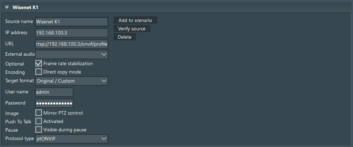Click the Wisenet K1 panel header title
Screen dimensions: 353x147
25,7
